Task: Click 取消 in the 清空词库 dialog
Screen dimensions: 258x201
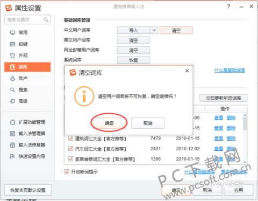Action: (x=148, y=123)
